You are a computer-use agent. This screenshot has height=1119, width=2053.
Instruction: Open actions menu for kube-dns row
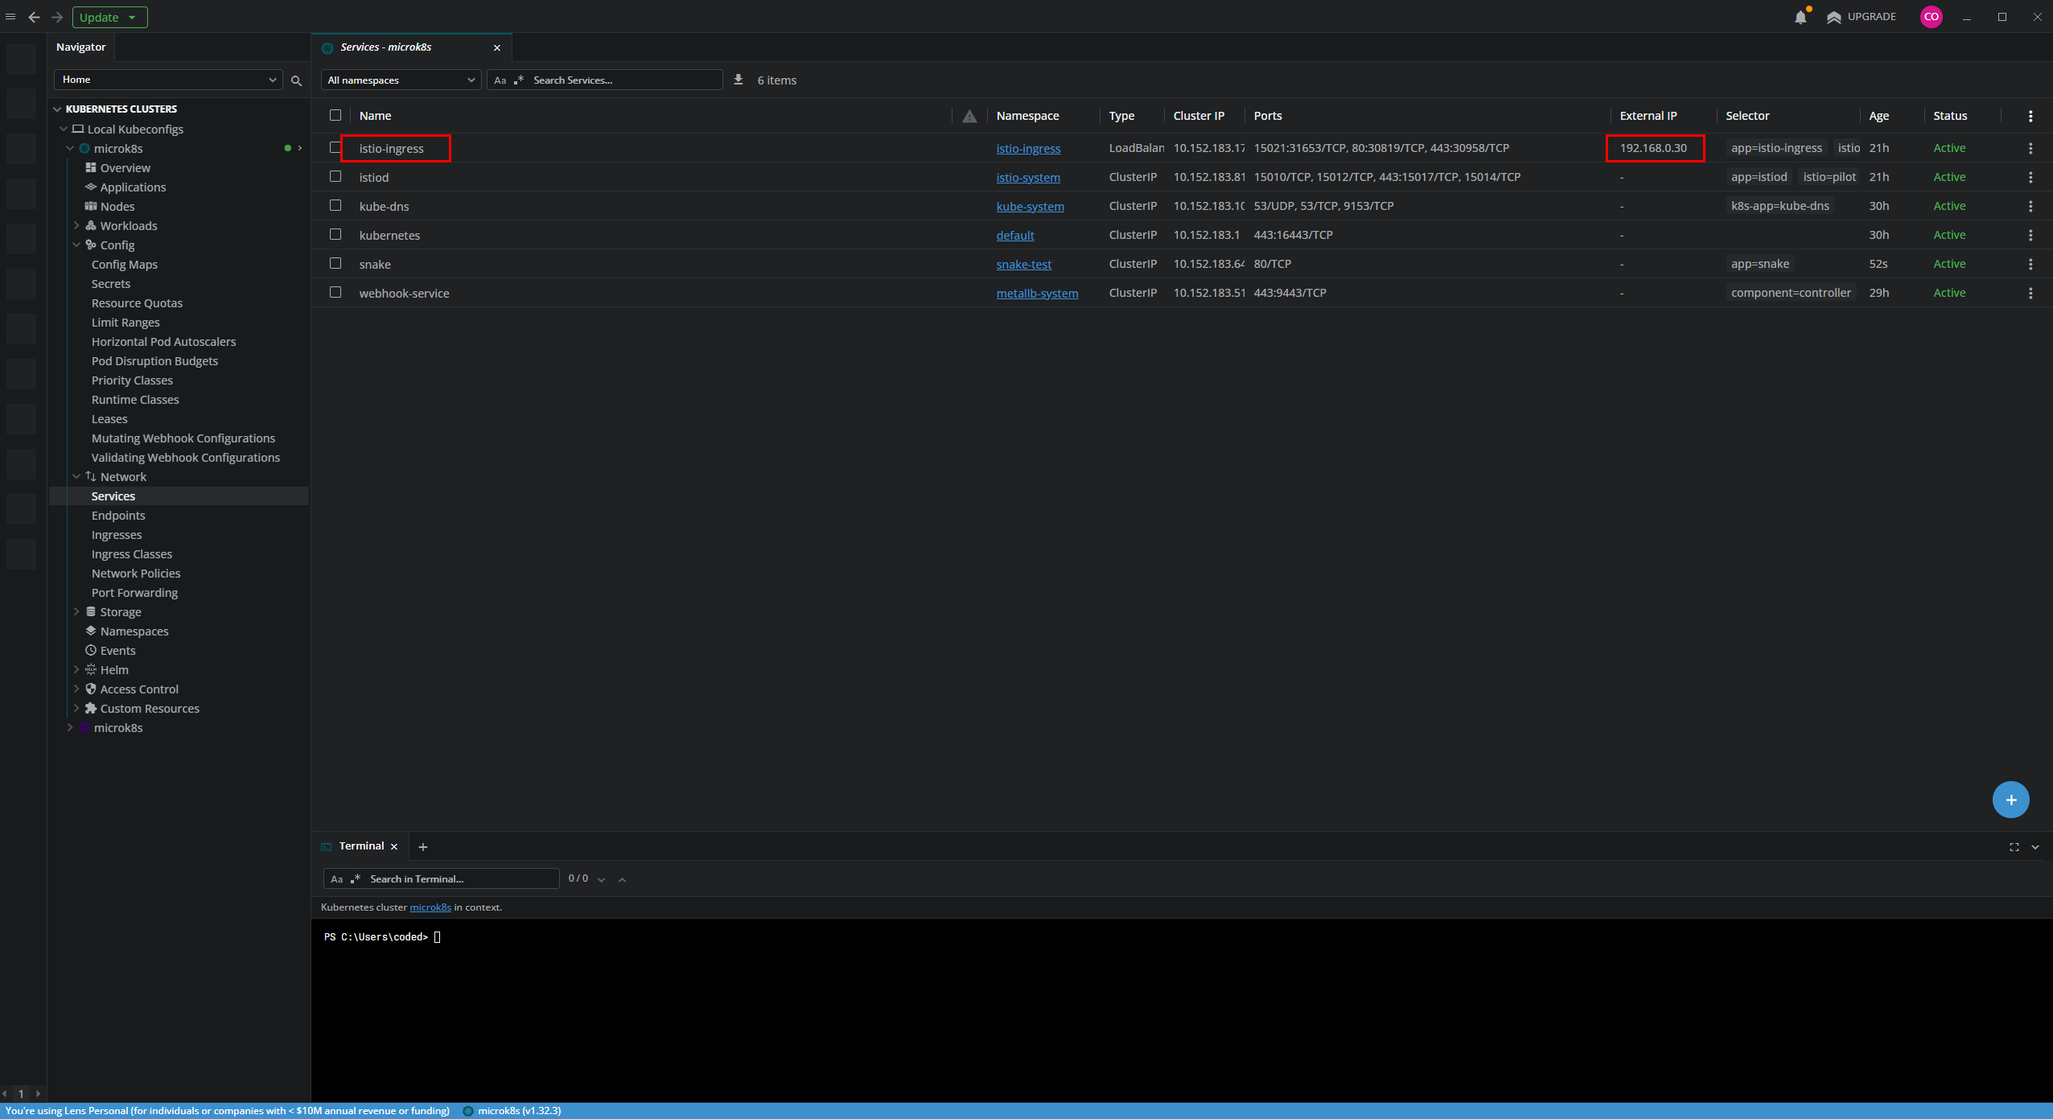(2030, 206)
